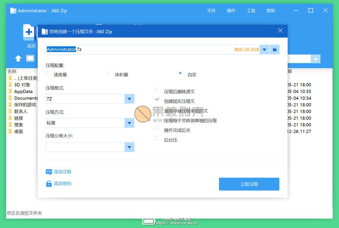Select 体积最 compression radio option
339x228 pixels.
tap(108, 73)
